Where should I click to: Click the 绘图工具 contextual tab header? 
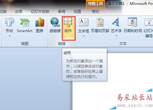[x=95, y=4]
